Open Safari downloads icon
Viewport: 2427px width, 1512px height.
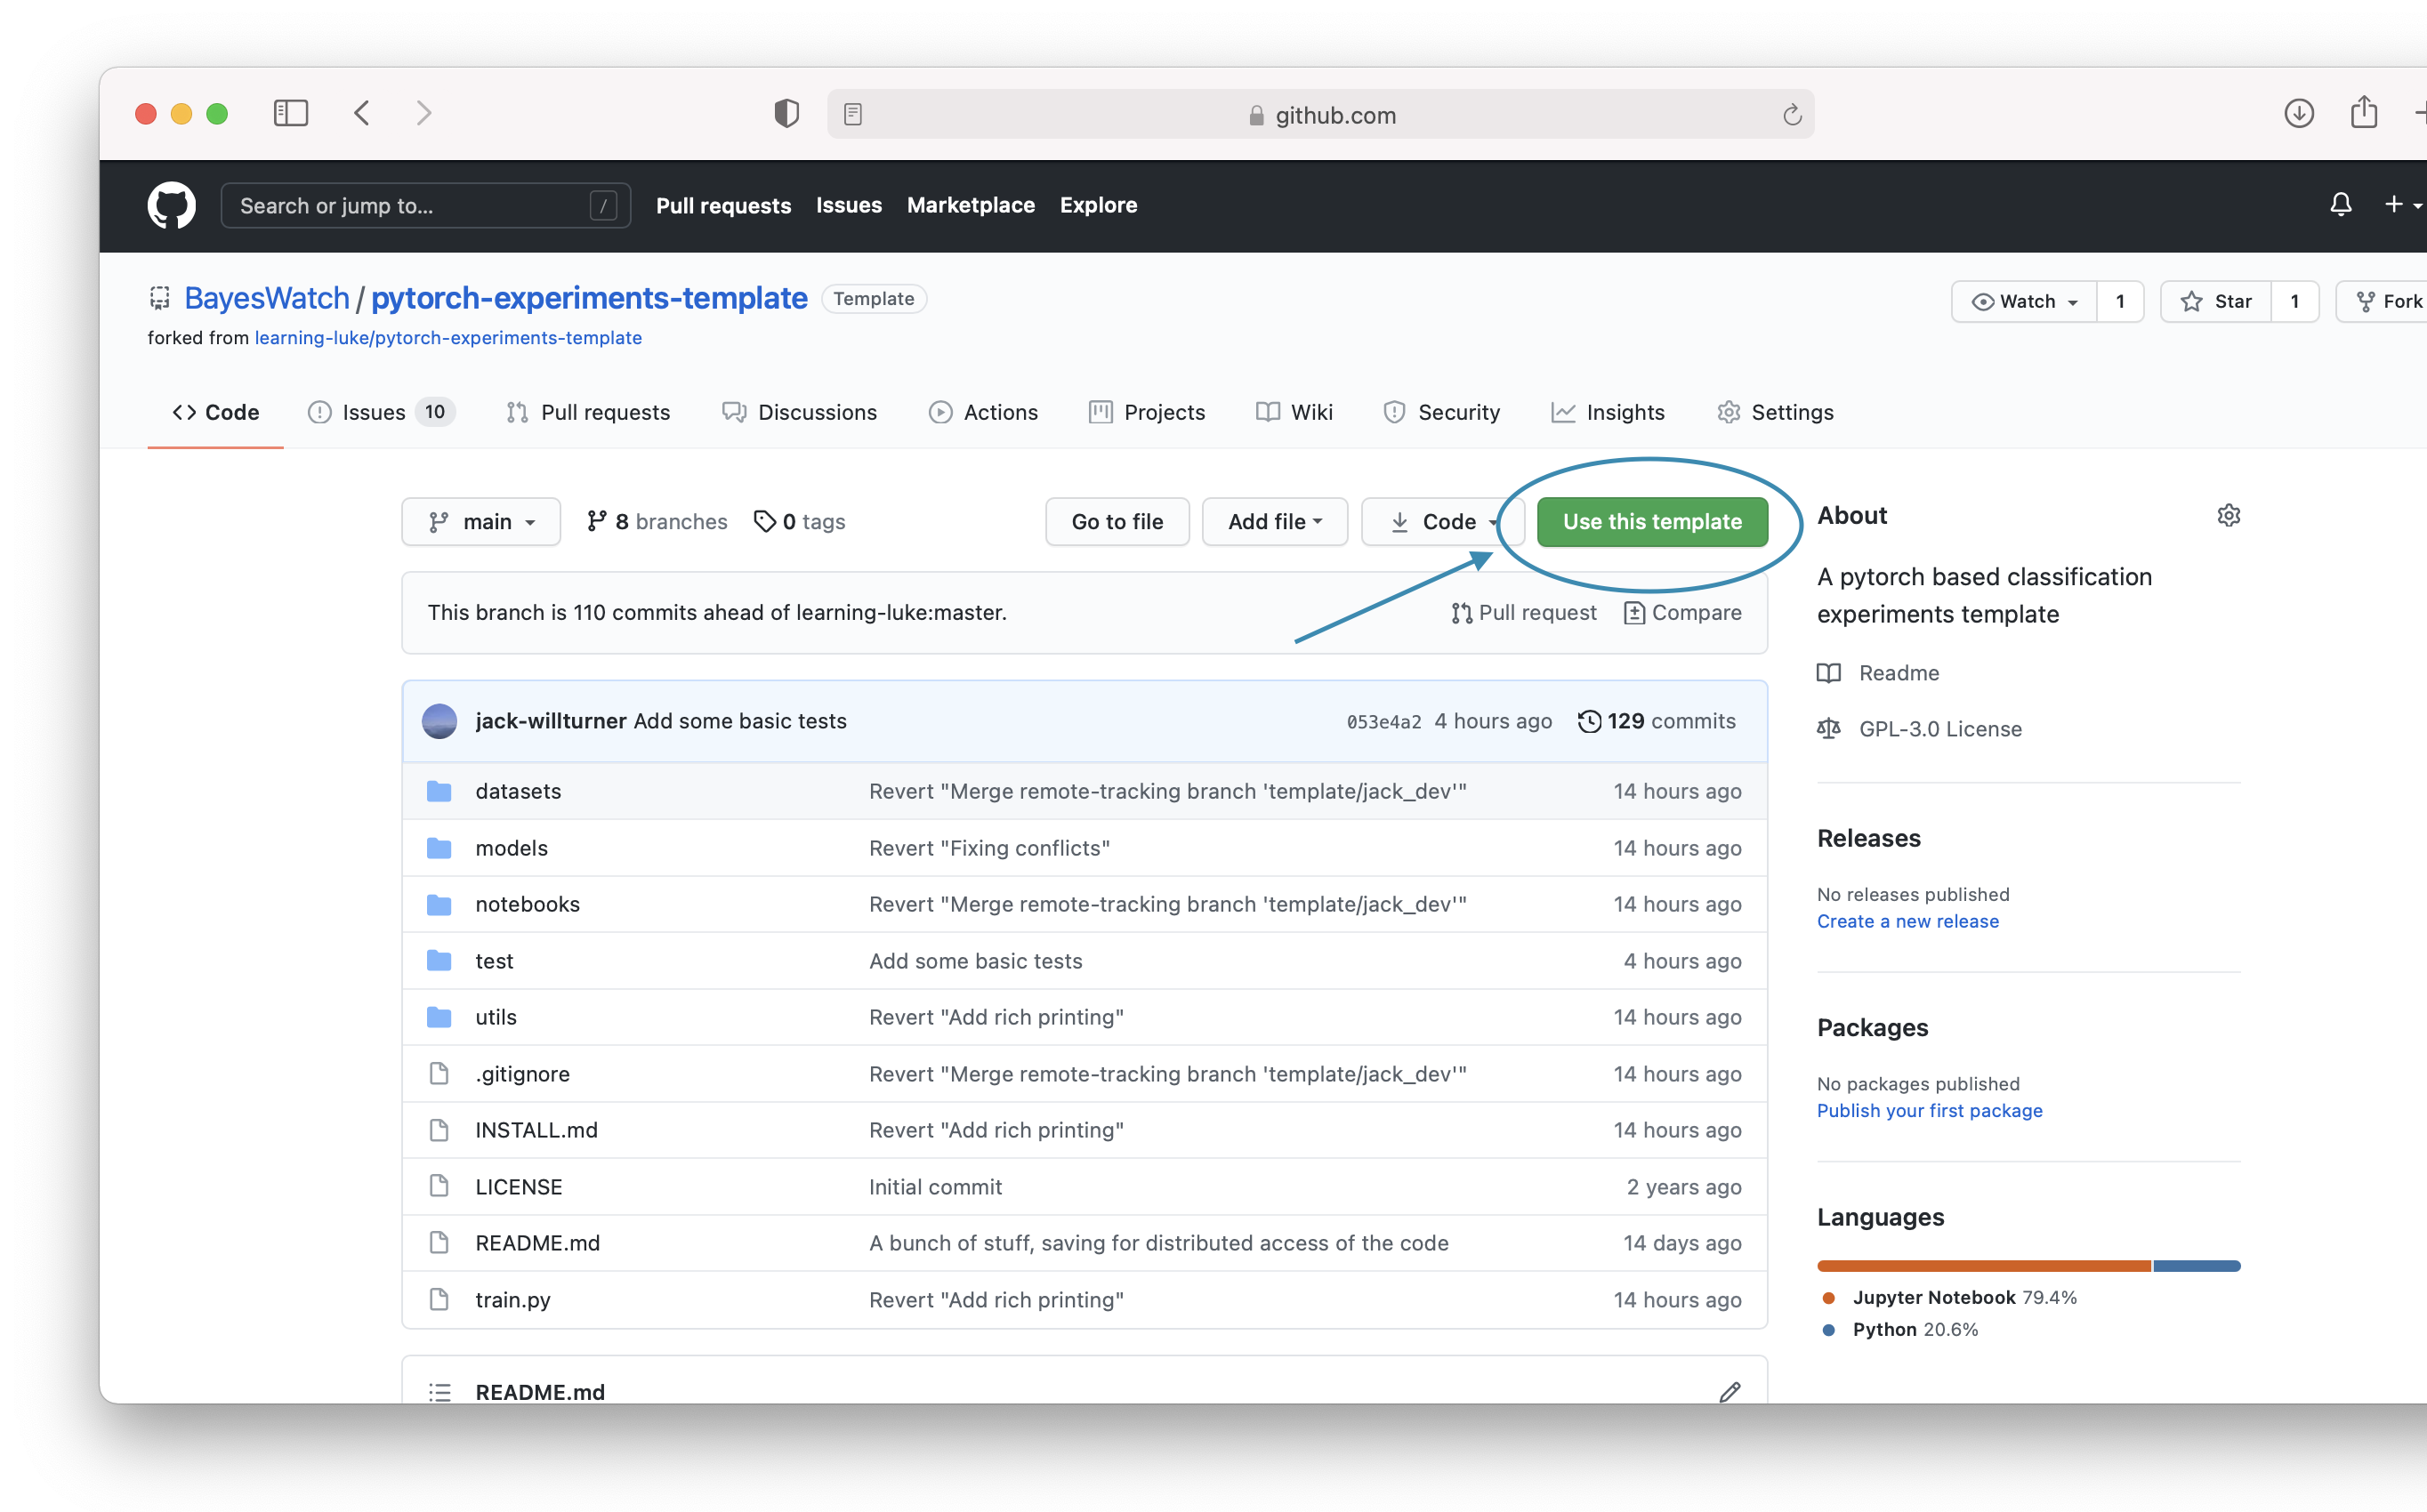coord(2298,113)
